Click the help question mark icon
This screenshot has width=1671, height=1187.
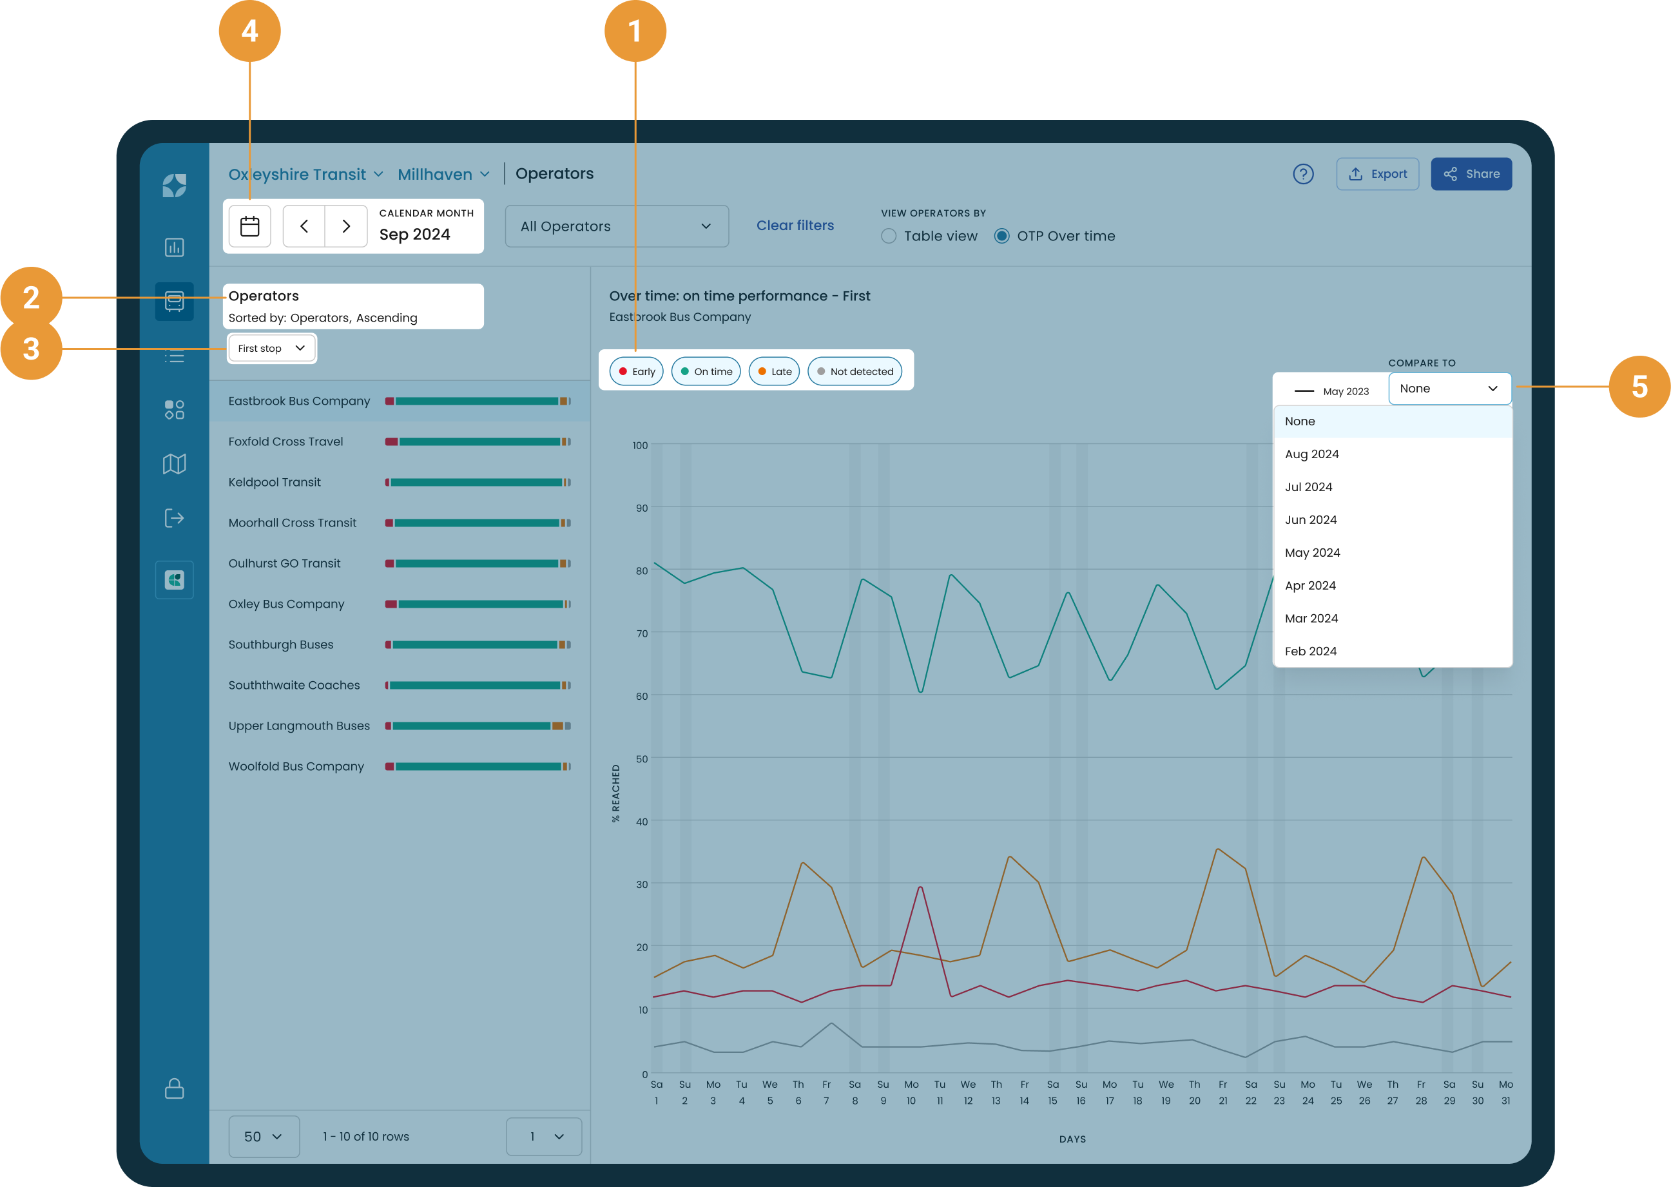[x=1302, y=174]
